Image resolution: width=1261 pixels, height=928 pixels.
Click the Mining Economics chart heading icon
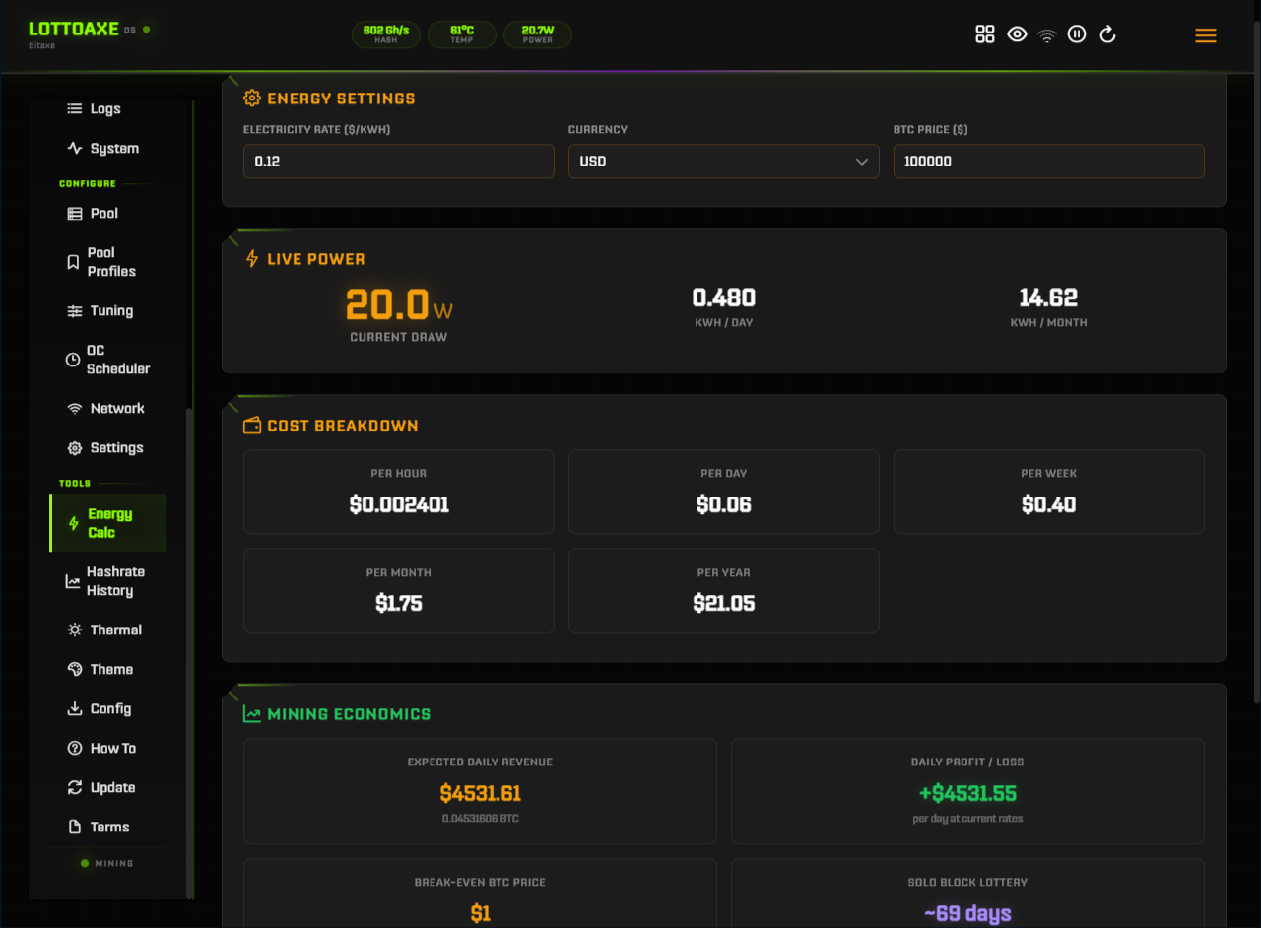[252, 714]
